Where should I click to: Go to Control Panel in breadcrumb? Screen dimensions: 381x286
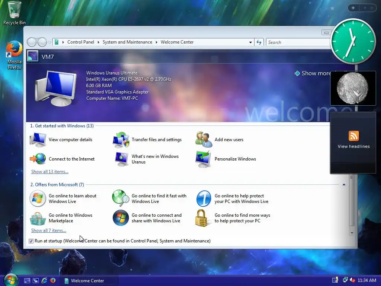coord(81,42)
